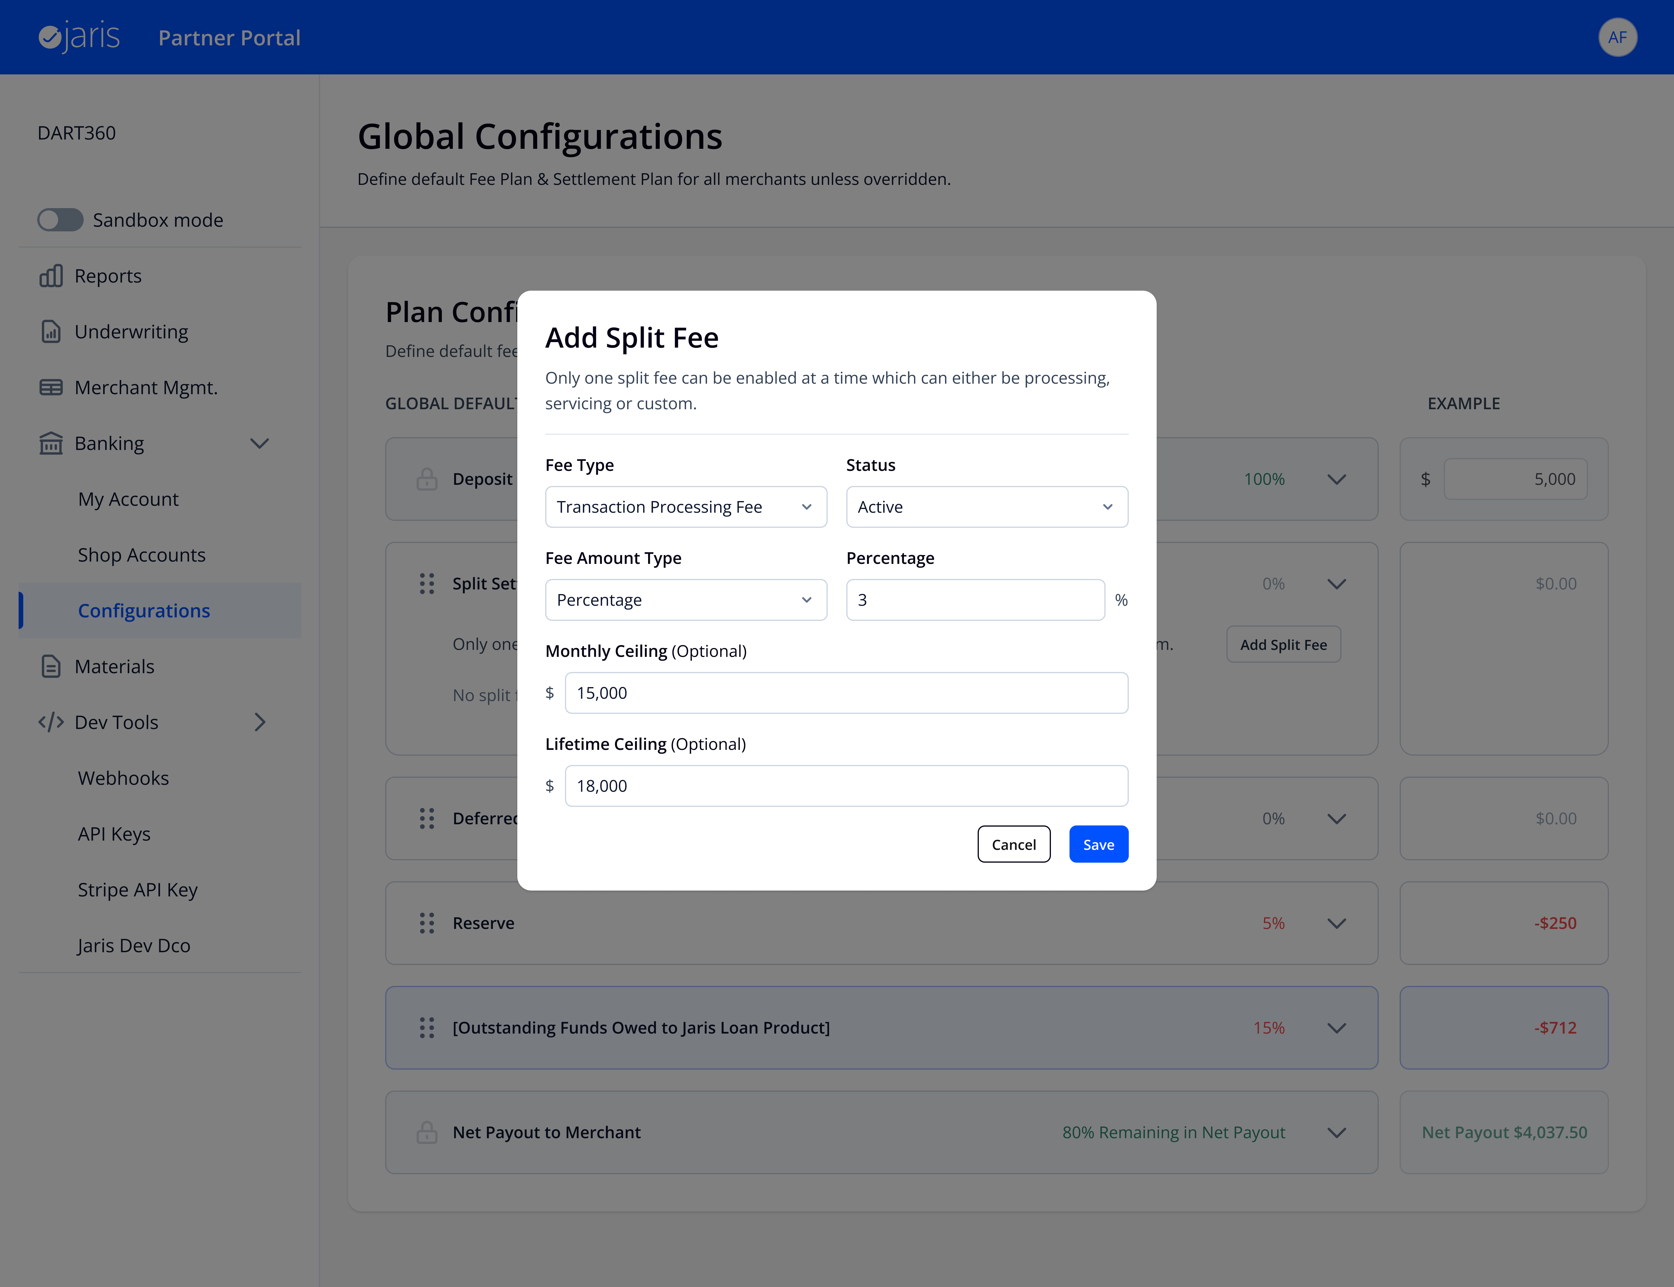1674x1287 pixels.
Task: Click the Underwriting document icon
Action: click(x=51, y=332)
